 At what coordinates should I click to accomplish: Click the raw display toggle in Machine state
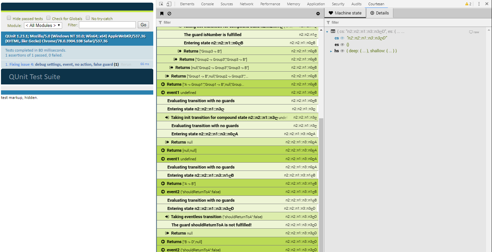473,32
